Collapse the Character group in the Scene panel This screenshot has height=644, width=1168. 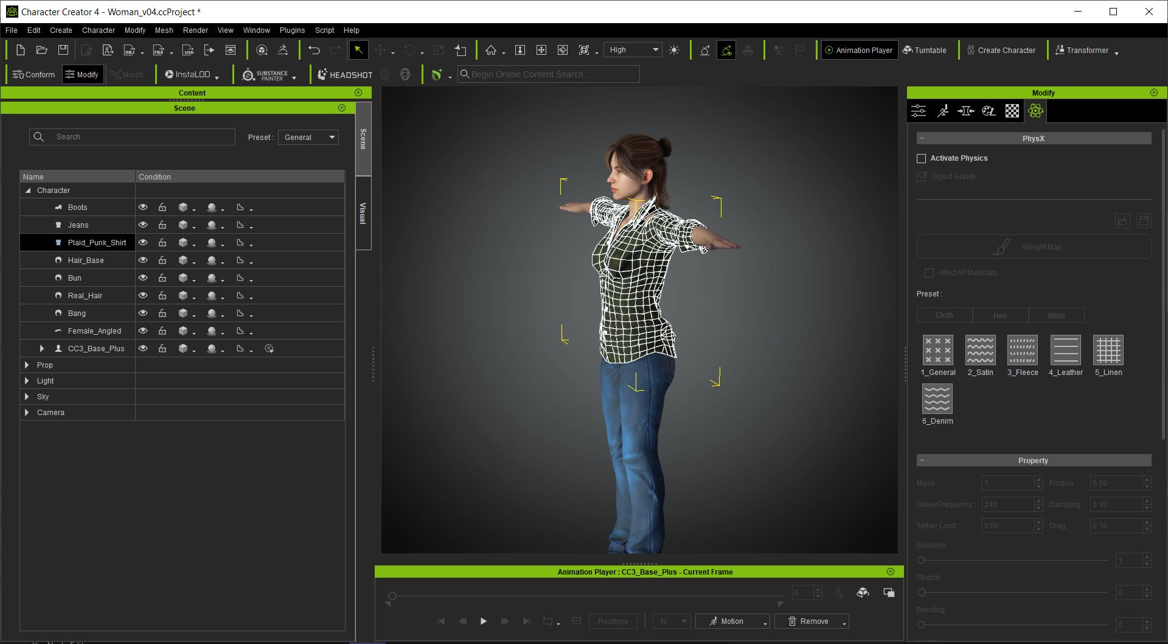pyautogui.click(x=27, y=190)
